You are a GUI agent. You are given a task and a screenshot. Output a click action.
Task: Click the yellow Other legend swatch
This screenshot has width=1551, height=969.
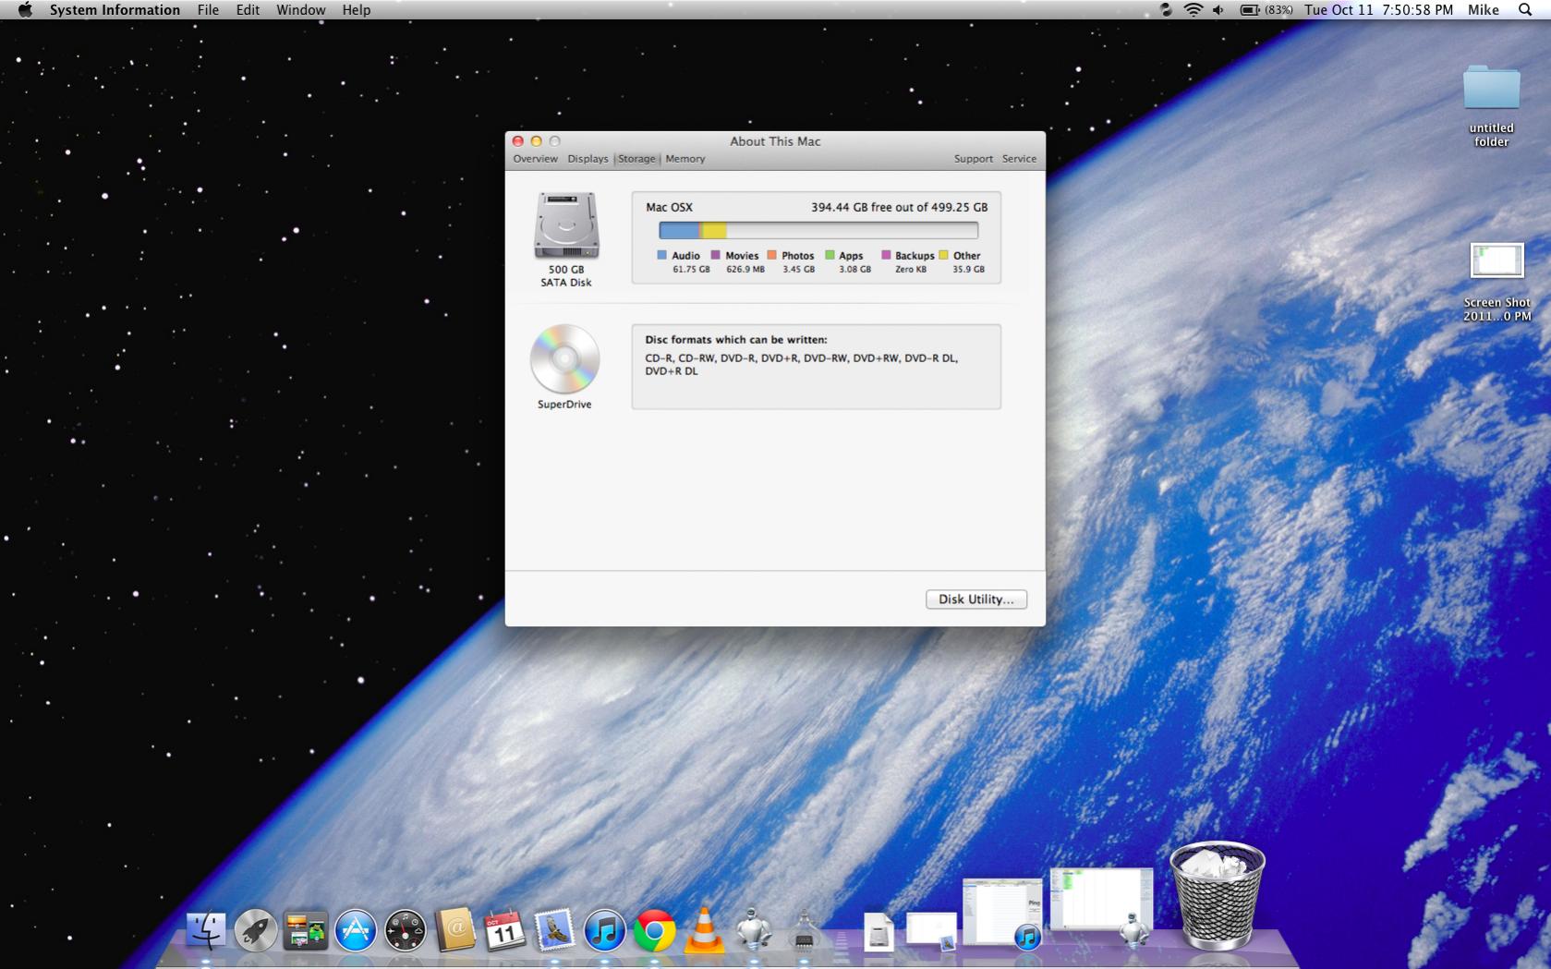point(943,255)
